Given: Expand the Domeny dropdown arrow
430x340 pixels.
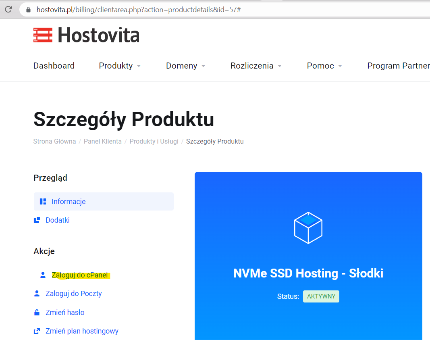Looking at the screenshot, I should pos(203,66).
